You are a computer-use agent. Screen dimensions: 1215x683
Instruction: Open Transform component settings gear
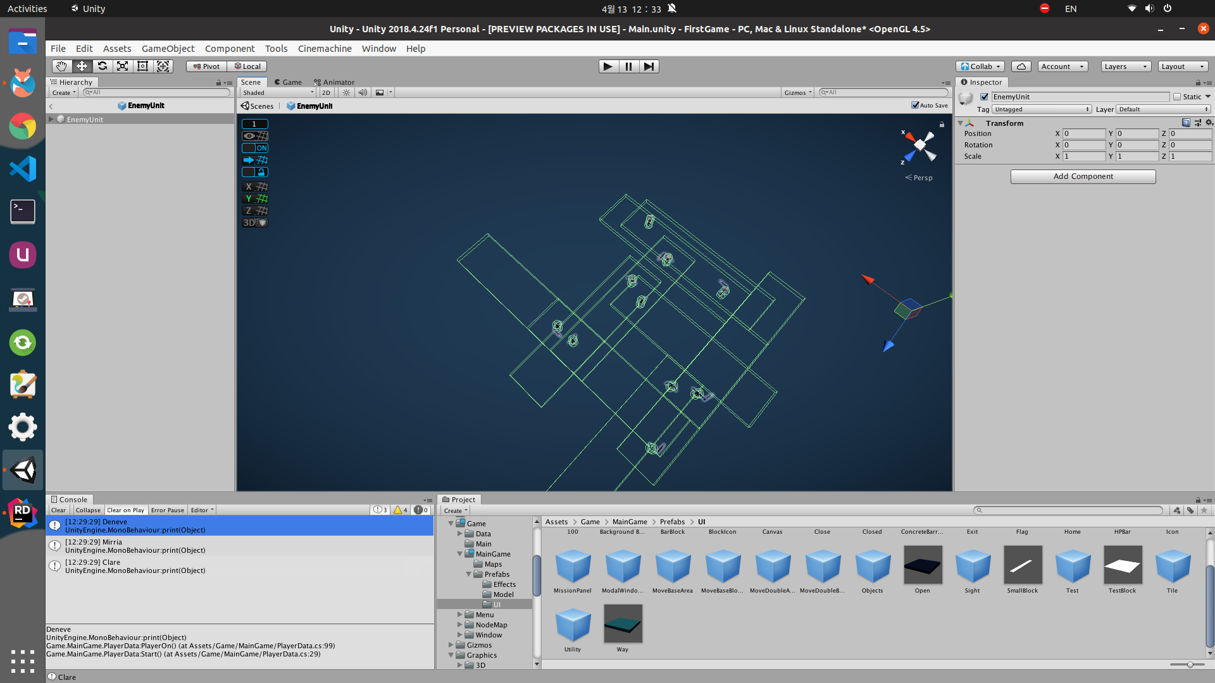pyautogui.click(x=1209, y=123)
